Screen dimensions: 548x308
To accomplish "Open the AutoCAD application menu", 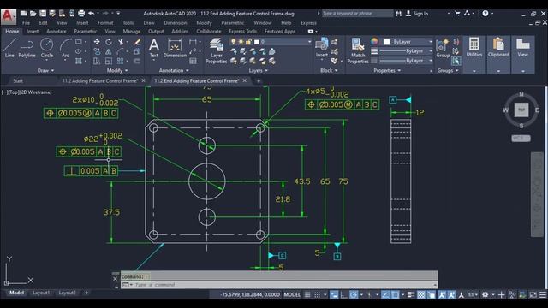I will coord(8,16).
